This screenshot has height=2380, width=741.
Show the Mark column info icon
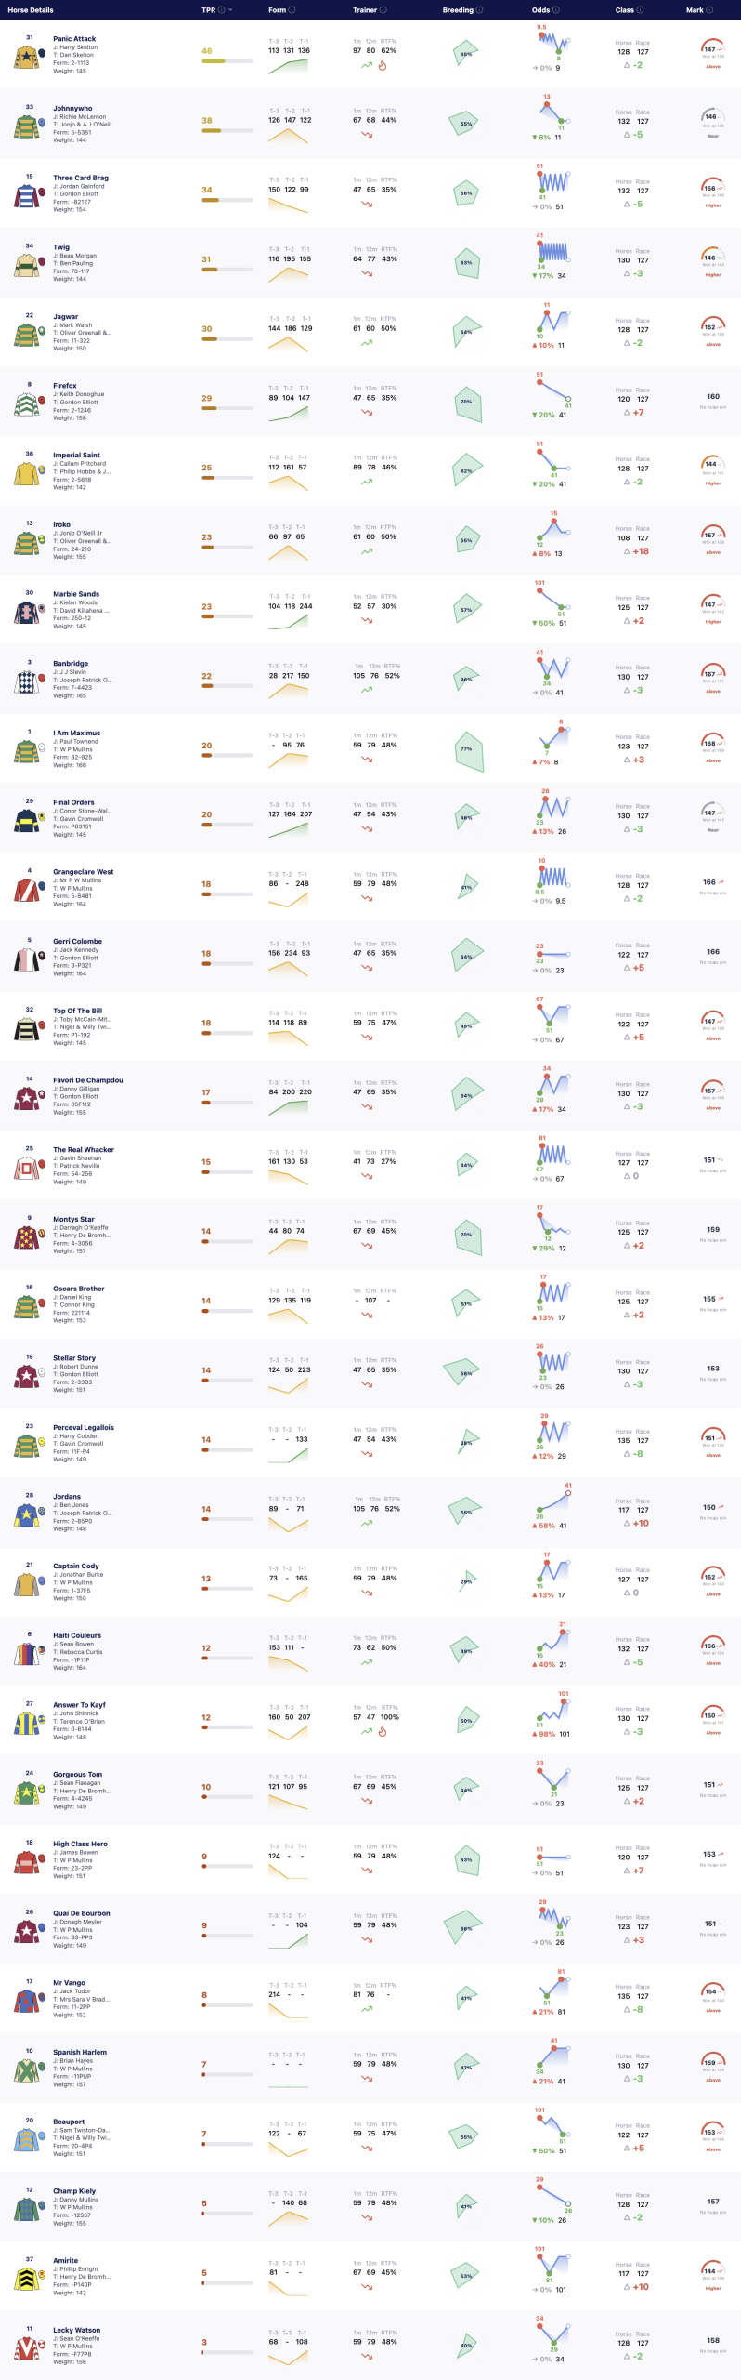709,10
